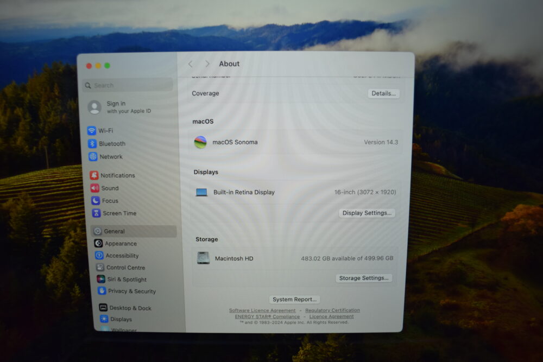Viewport: 543px width, 362px height.
Task: Select the Appearance label
Action: (x=121, y=244)
